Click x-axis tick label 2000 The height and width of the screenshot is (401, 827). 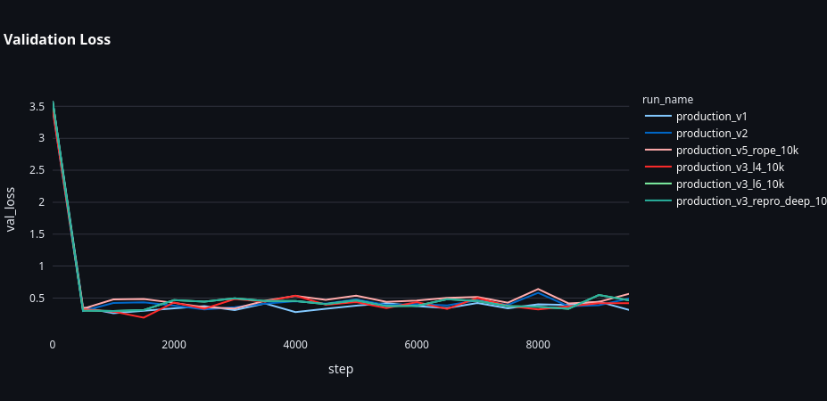pos(174,345)
